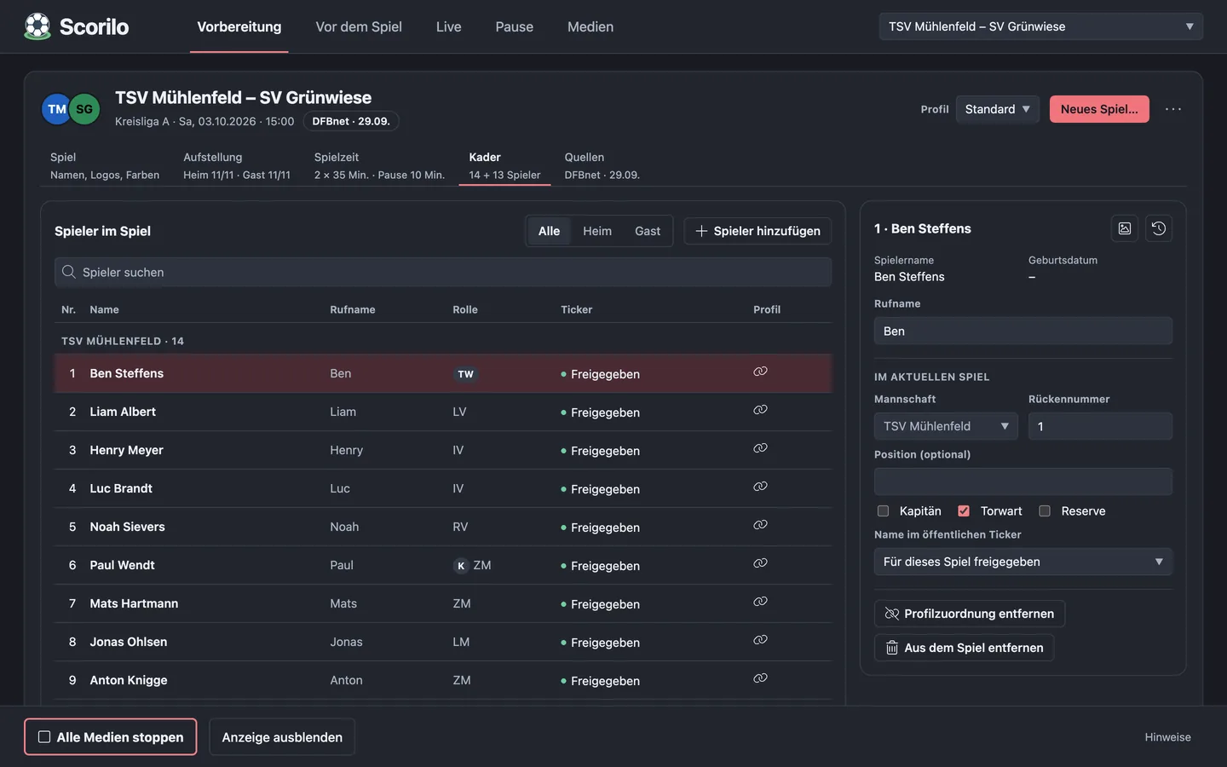Click the Scorilo soccer ball logo
This screenshot has height=767, width=1227.
click(37, 26)
